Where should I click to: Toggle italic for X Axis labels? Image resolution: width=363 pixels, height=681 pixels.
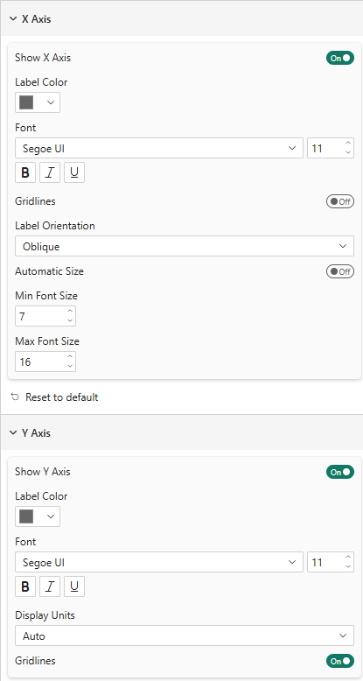coord(50,172)
